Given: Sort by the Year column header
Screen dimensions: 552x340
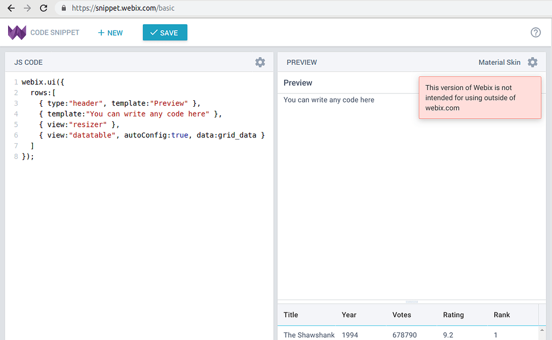Looking at the screenshot, I should click(361, 315).
